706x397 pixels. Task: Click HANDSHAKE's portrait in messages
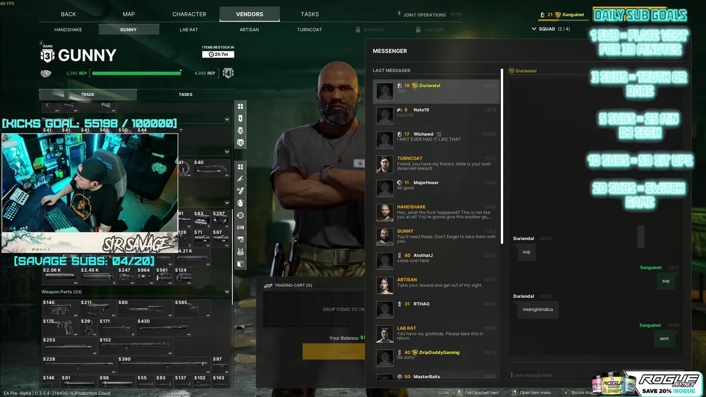point(384,213)
